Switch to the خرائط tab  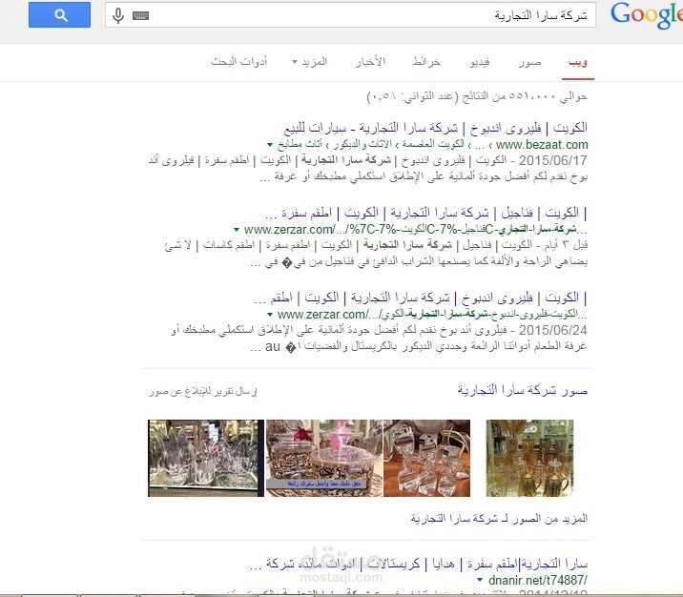(426, 62)
